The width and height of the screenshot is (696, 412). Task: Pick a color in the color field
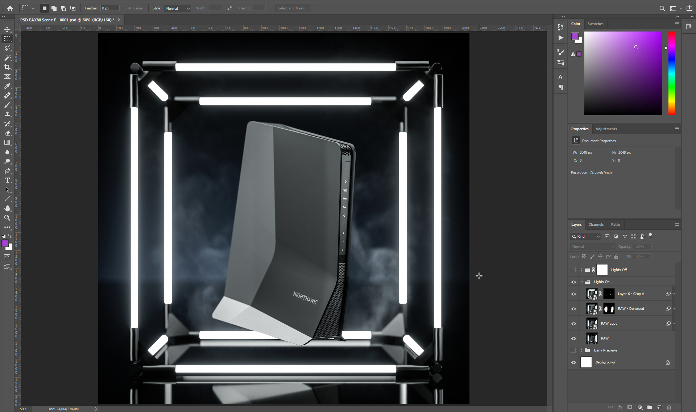(623, 73)
